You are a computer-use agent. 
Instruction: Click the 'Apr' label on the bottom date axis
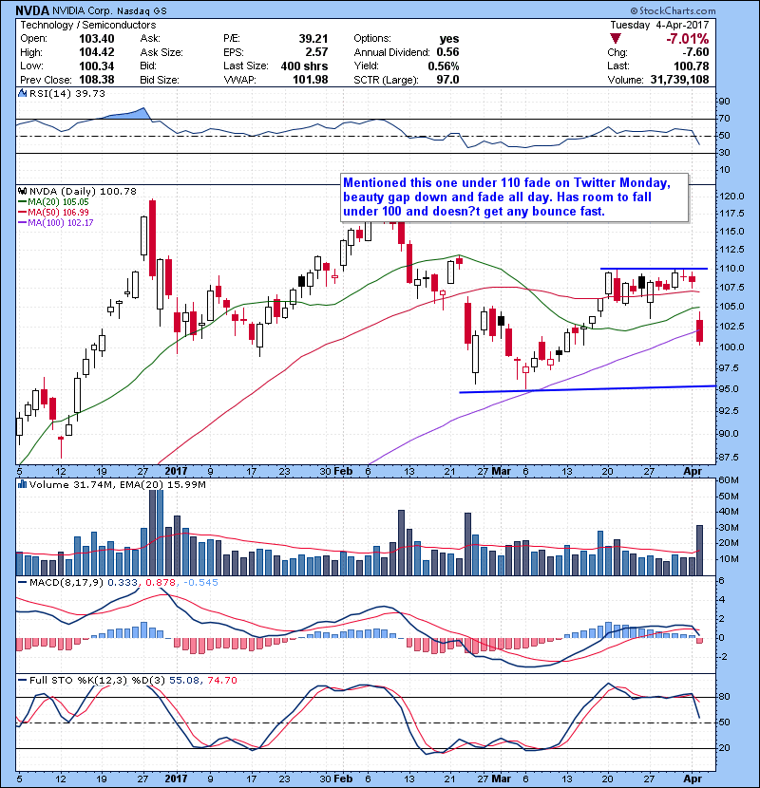pyautogui.click(x=693, y=779)
